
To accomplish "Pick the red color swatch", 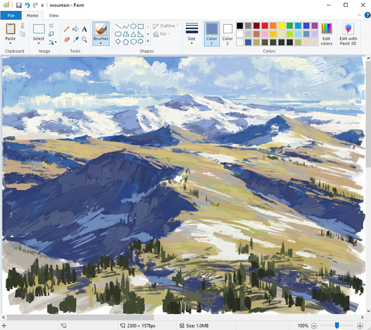I will [265, 25].
